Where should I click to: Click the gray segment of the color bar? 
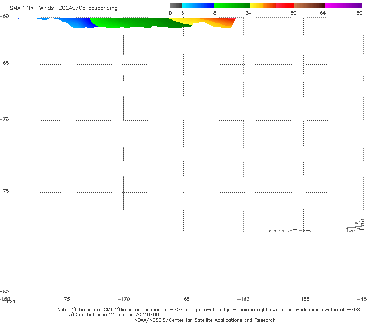pyautogui.click(x=175, y=6)
